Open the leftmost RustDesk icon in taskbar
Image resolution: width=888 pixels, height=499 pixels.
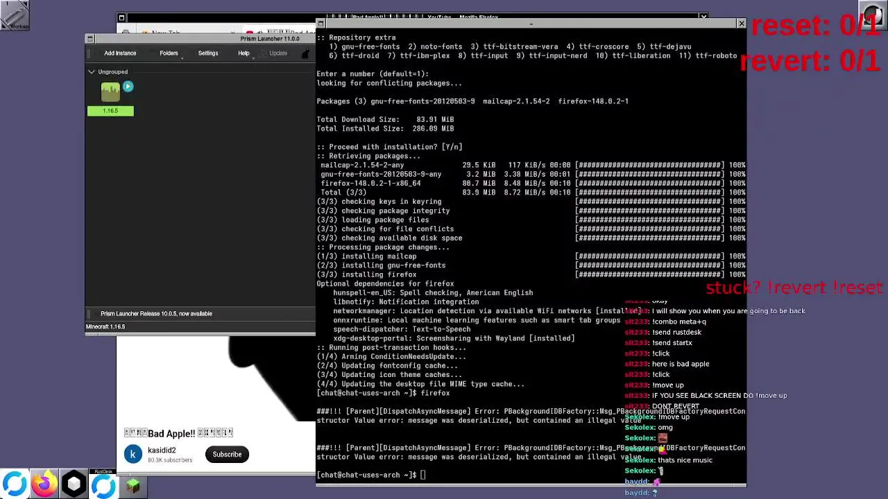15,484
